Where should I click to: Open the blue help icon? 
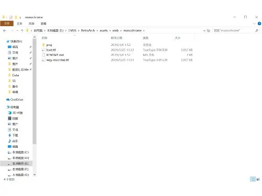pyautogui.click(x=259, y=24)
